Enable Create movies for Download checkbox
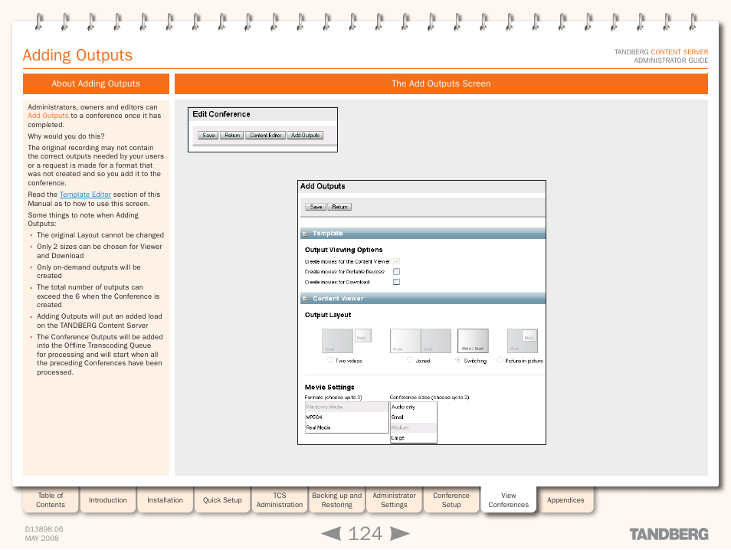Screen dimensions: 731x550 (396, 282)
